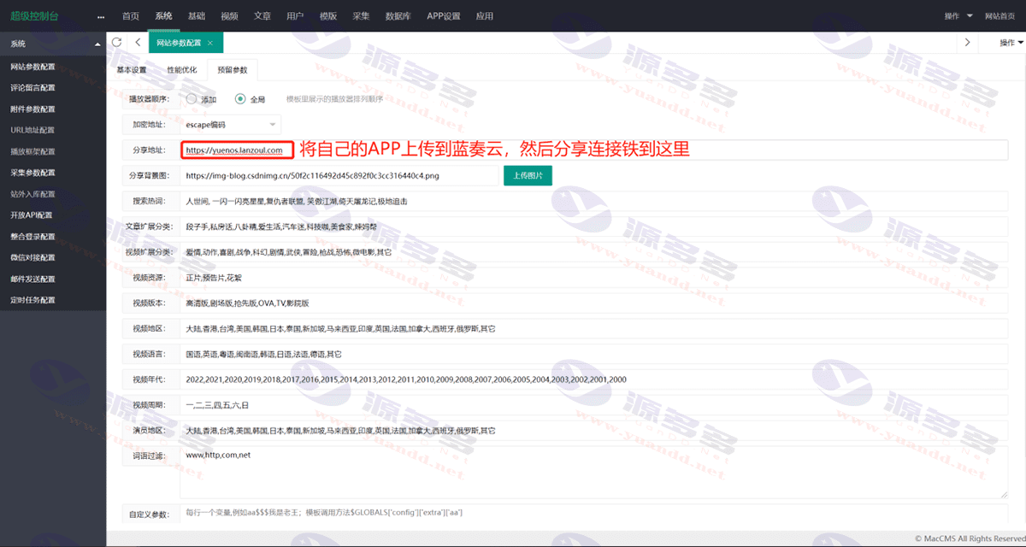Click the 搜索热词 input field
Screen dimensions: 1026x547
point(593,202)
